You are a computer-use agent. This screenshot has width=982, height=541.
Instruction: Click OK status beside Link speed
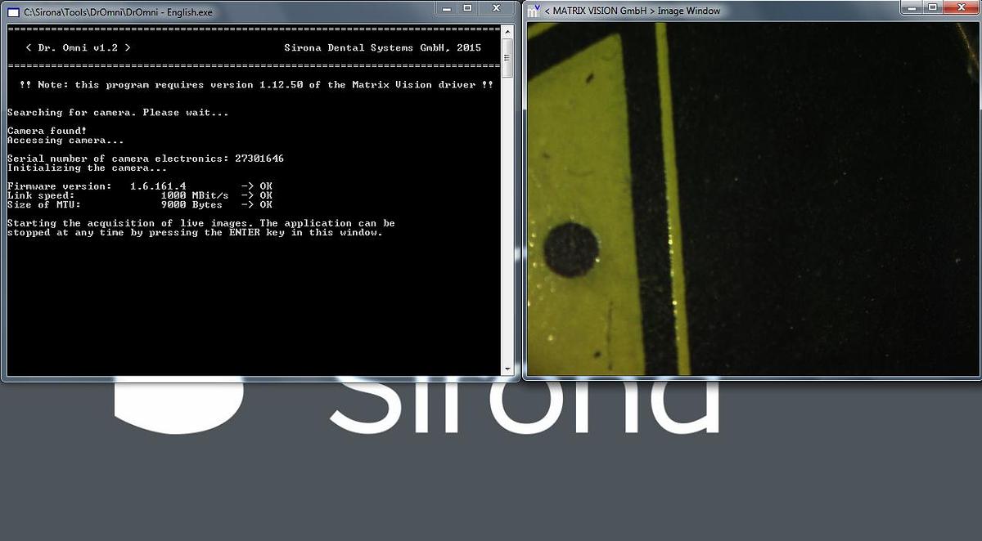(266, 195)
